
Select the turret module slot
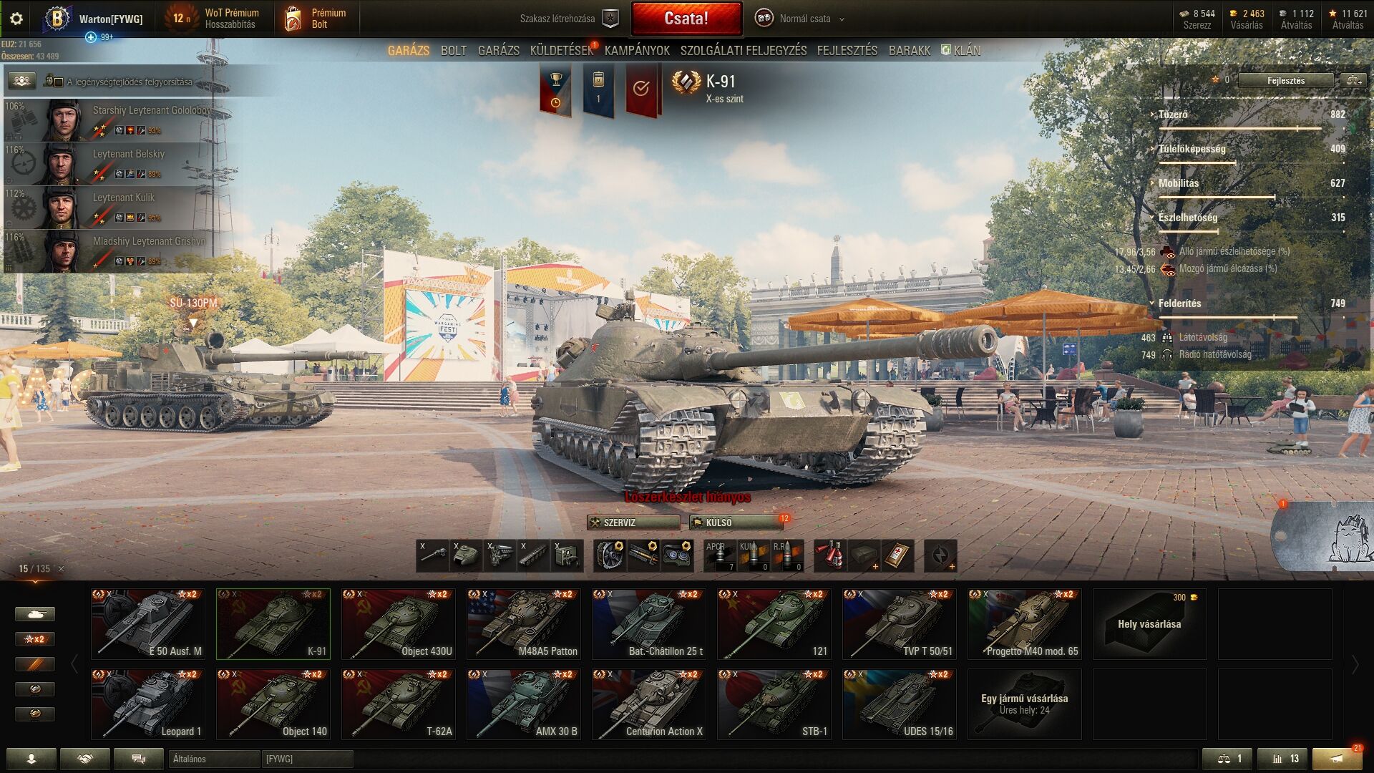[x=467, y=556]
